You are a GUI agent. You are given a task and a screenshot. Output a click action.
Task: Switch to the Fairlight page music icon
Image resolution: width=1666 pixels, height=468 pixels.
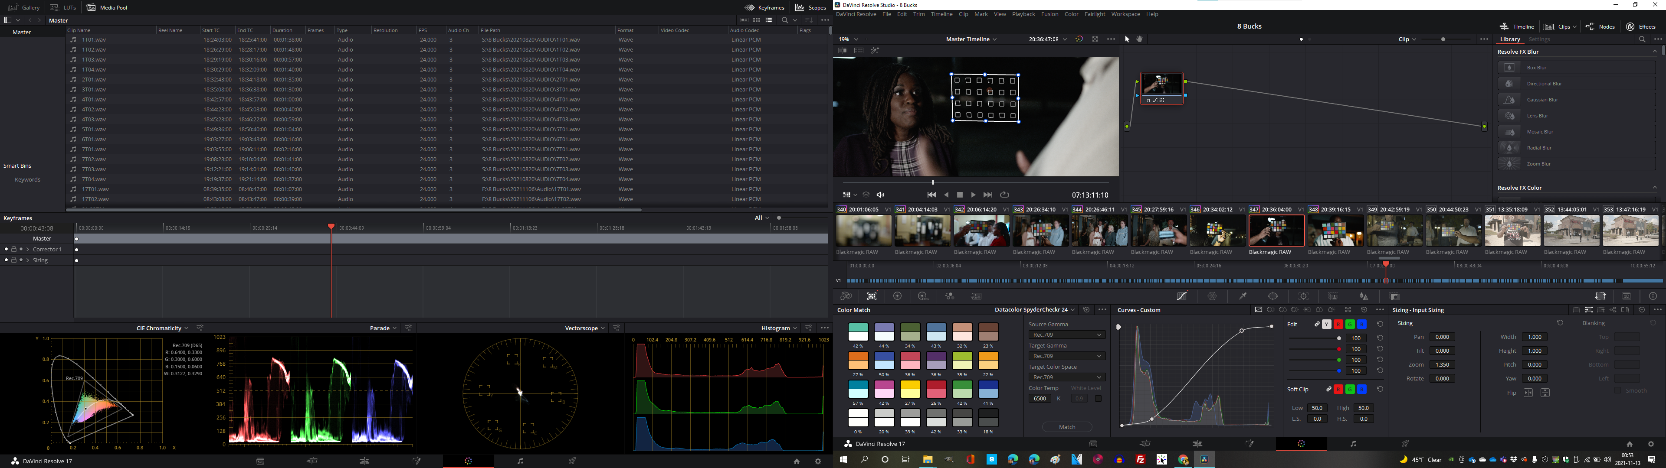click(x=1353, y=443)
